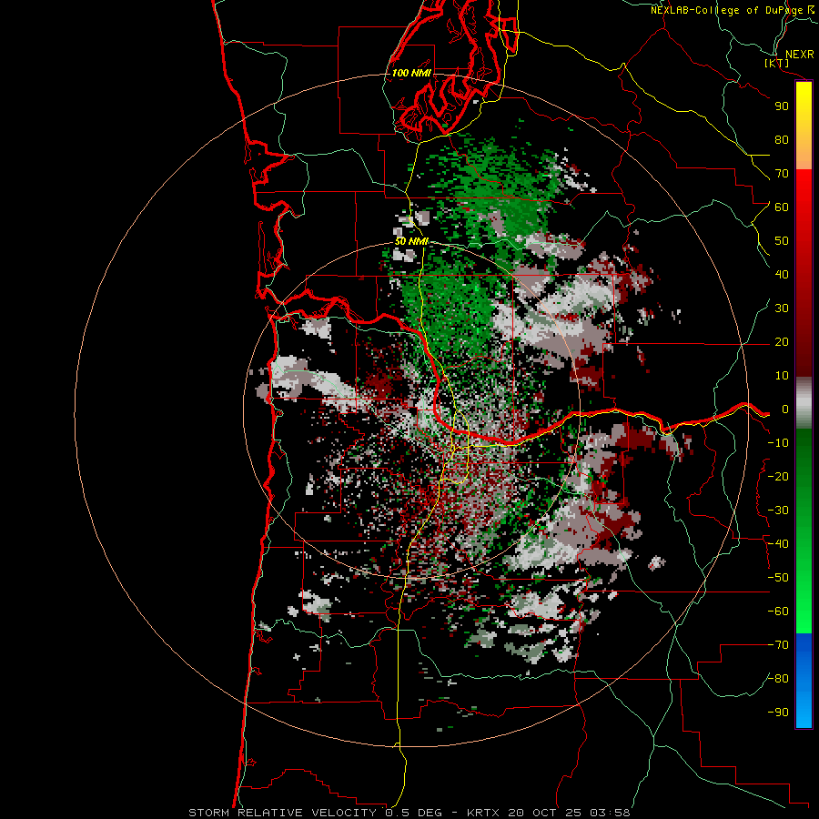Image resolution: width=819 pixels, height=819 pixels.
Task: Select the 20 value on the velocity scale
Action: pyautogui.click(x=782, y=341)
